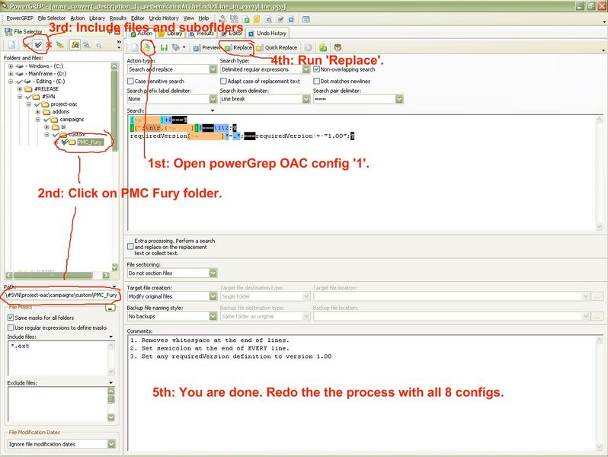
Task: Toggle Dot matches newlines option
Action: [x=317, y=81]
